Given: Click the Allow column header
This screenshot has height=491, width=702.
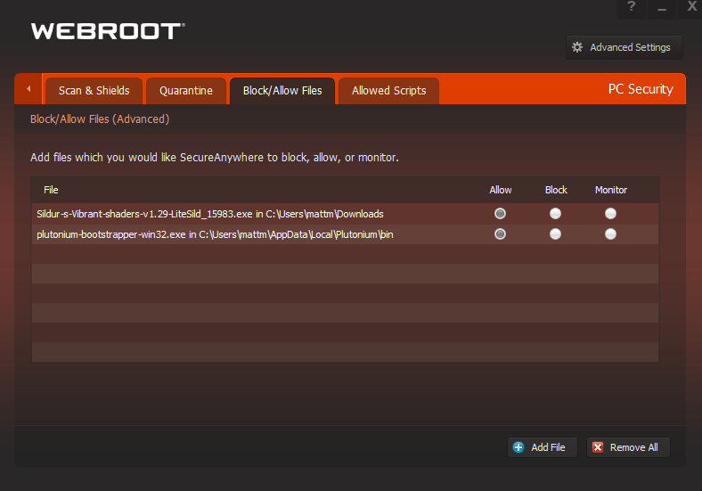Looking at the screenshot, I should click(500, 190).
